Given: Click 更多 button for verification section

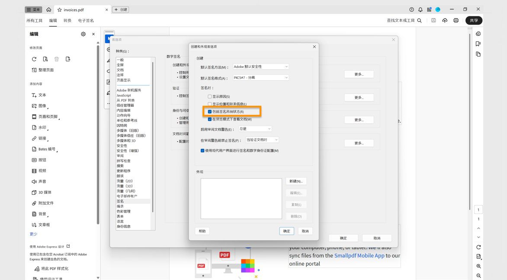Looking at the screenshot, I should (x=359, y=98).
